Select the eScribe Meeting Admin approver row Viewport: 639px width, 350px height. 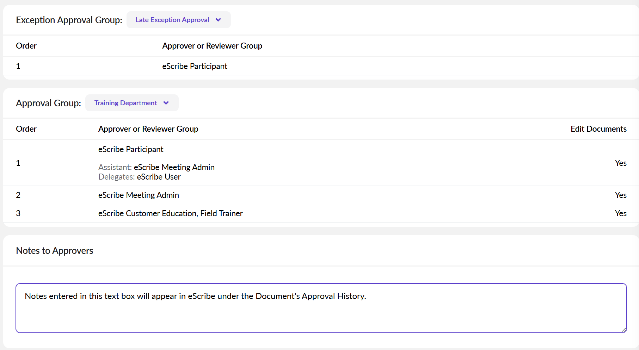(139, 195)
